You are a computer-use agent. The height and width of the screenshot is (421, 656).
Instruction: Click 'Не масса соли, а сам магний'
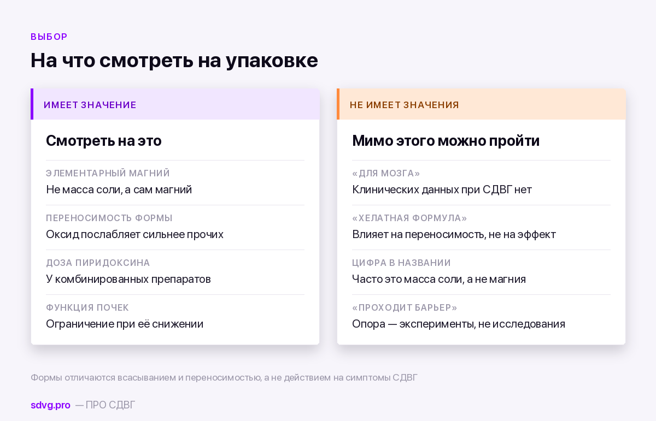(119, 189)
